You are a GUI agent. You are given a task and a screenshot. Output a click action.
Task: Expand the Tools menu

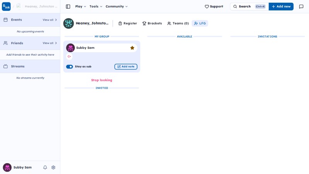pyautogui.click(x=96, y=6)
